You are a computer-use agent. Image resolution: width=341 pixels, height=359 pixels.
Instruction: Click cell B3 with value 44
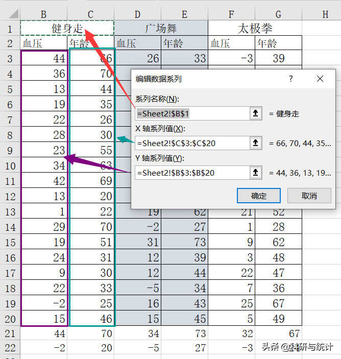coord(44,58)
